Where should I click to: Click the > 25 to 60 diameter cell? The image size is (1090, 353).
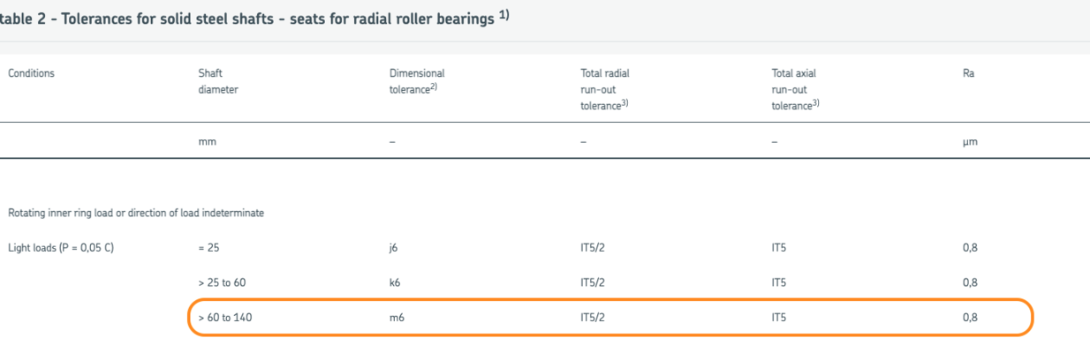click(x=222, y=282)
